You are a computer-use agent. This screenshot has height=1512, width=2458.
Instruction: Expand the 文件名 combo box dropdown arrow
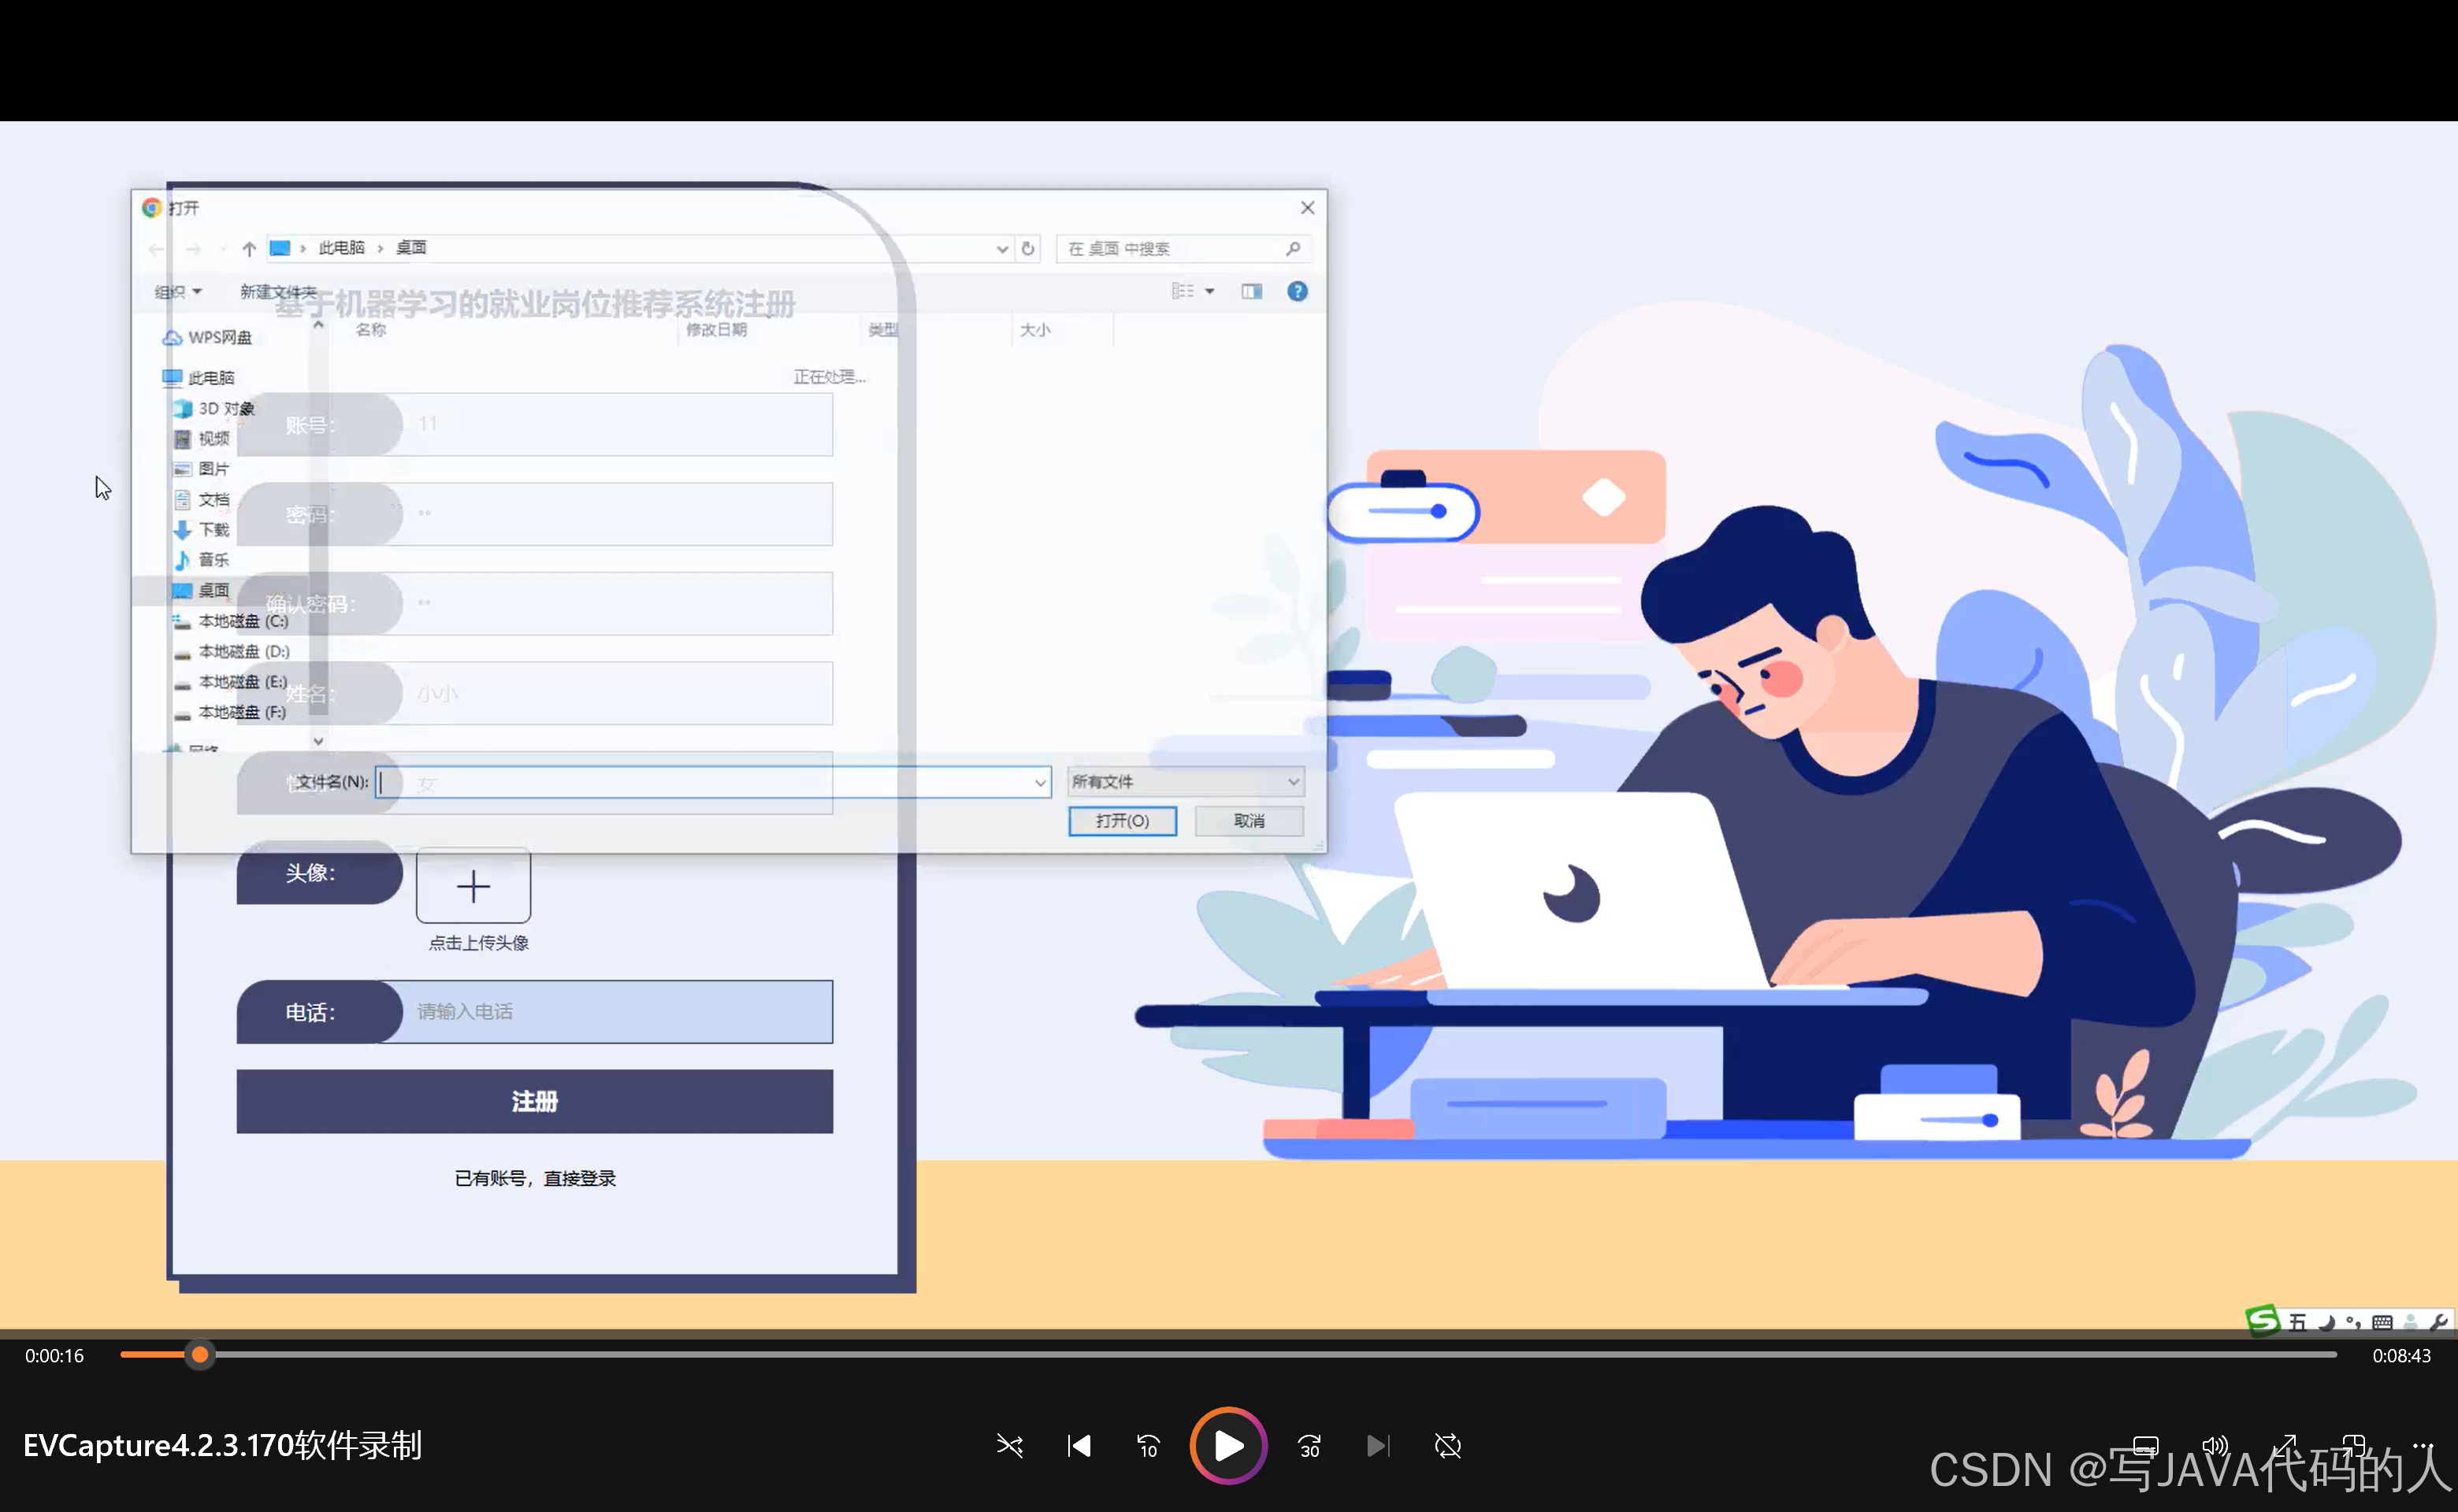click(x=1041, y=783)
